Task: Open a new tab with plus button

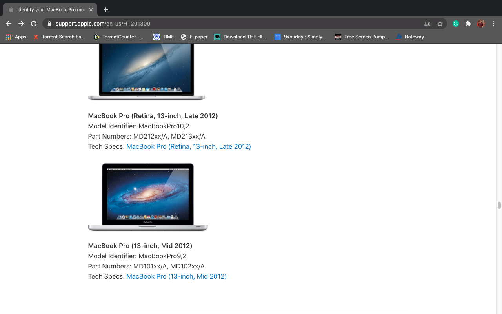Action: pyautogui.click(x=106, y=10)
